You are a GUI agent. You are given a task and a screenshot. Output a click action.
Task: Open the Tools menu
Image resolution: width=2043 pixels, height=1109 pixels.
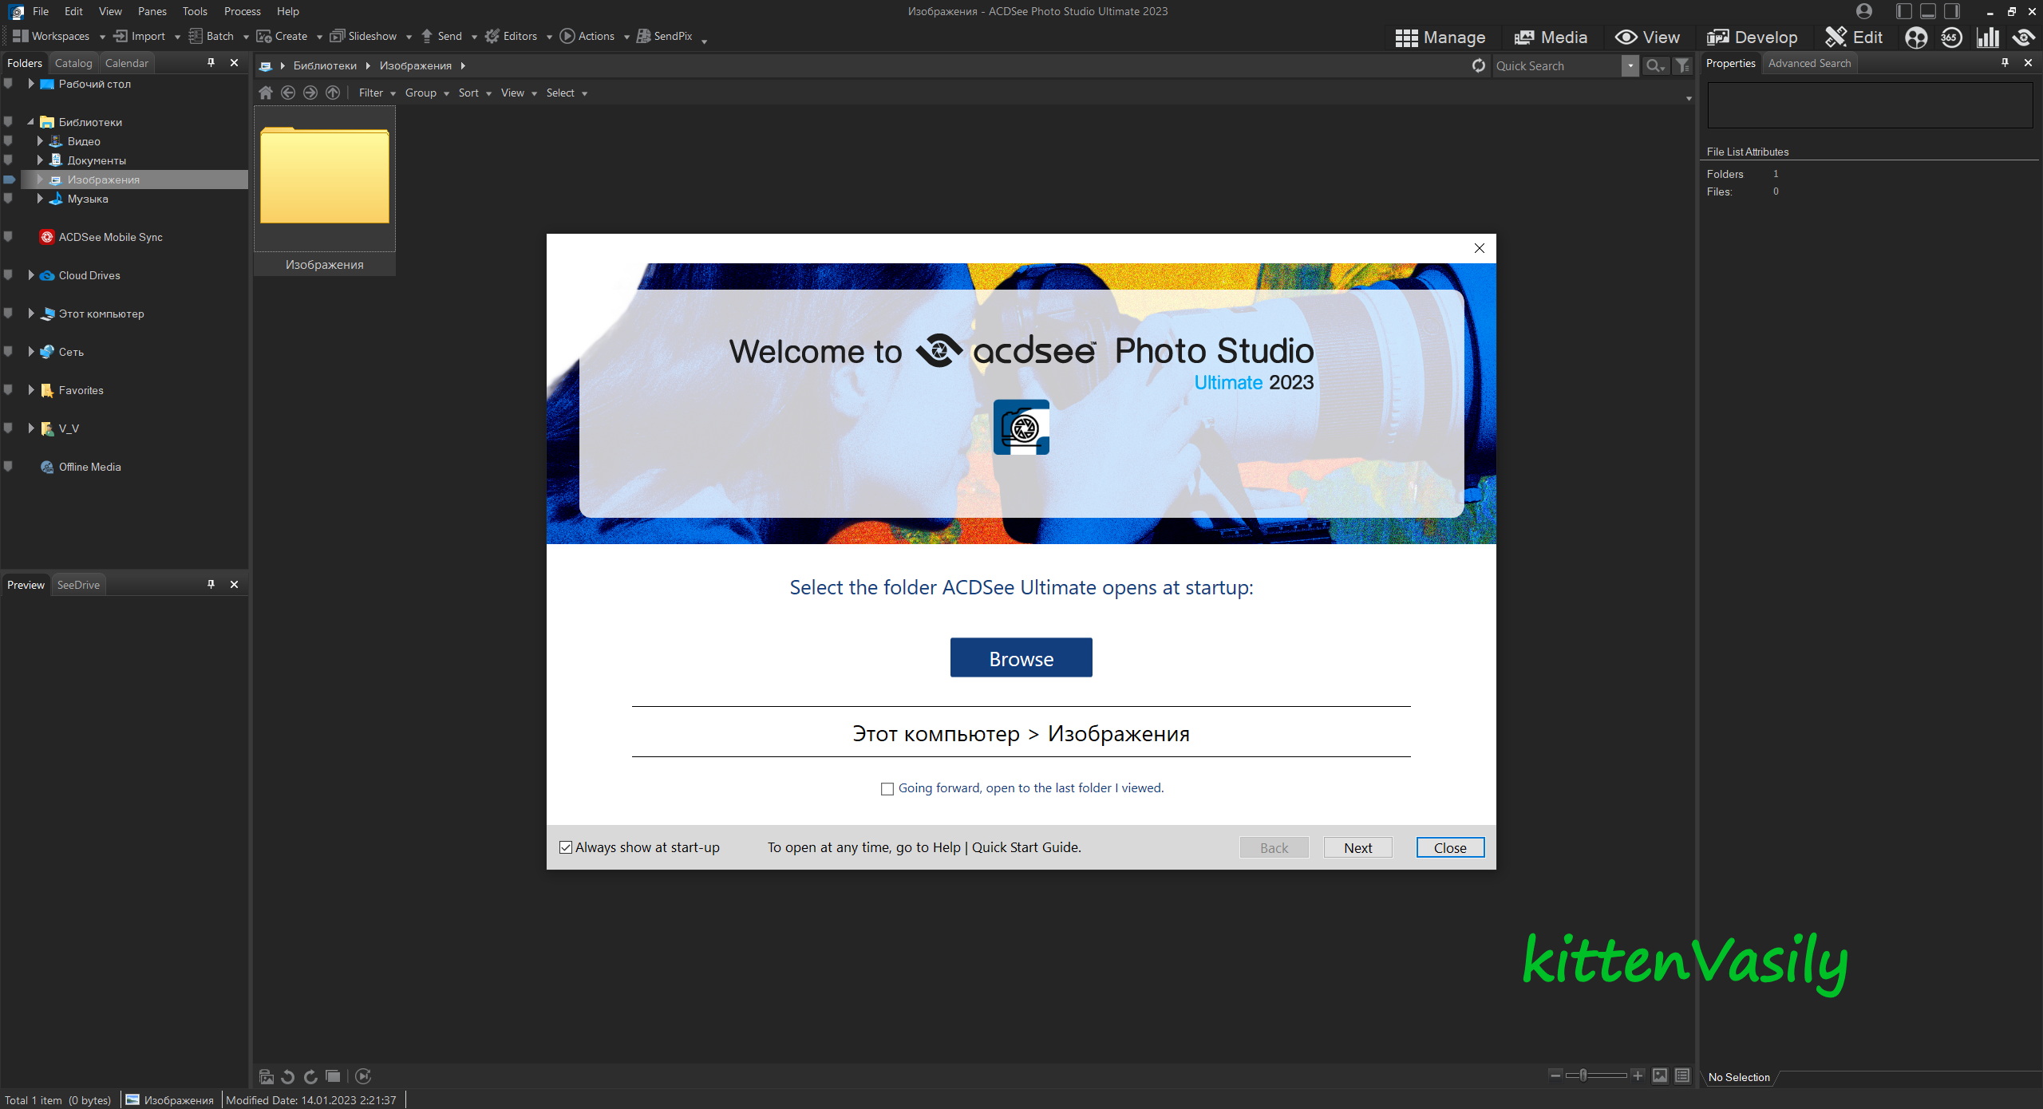pos(195,11)
